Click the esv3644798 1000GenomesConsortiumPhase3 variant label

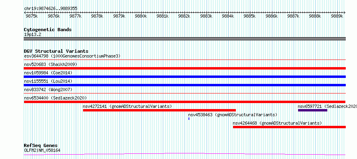[72, 56]
